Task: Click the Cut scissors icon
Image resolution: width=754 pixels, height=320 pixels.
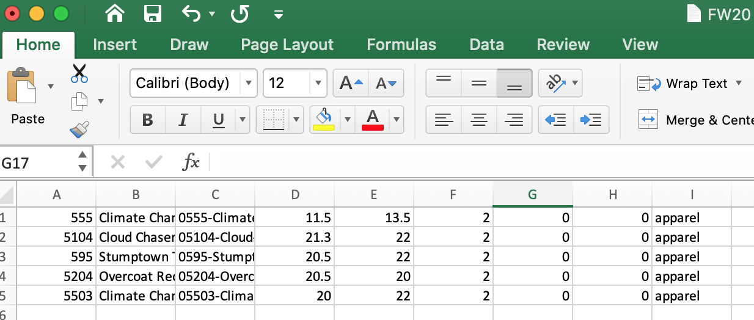Action: [79, 73]
